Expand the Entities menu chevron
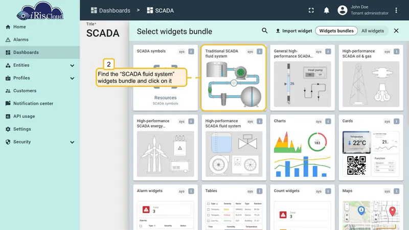The image size is (409, 230). [x=72, y=65]
